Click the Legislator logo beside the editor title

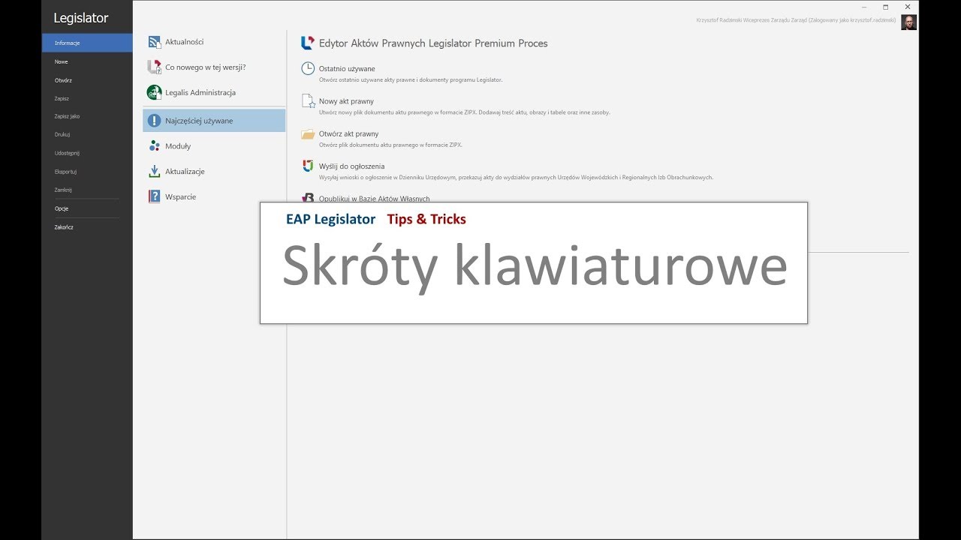pos(307,43)
